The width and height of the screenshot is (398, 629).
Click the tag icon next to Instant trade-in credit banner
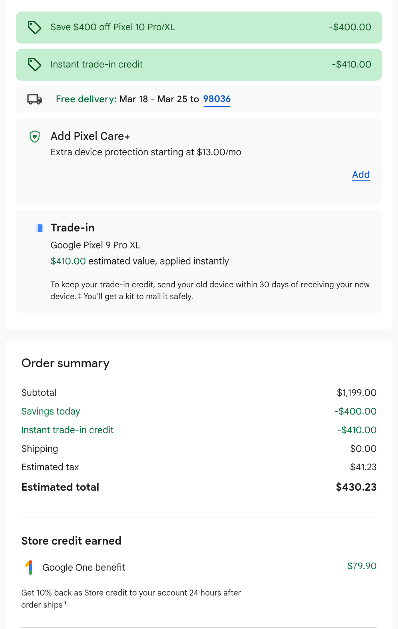tap(34, 65)
